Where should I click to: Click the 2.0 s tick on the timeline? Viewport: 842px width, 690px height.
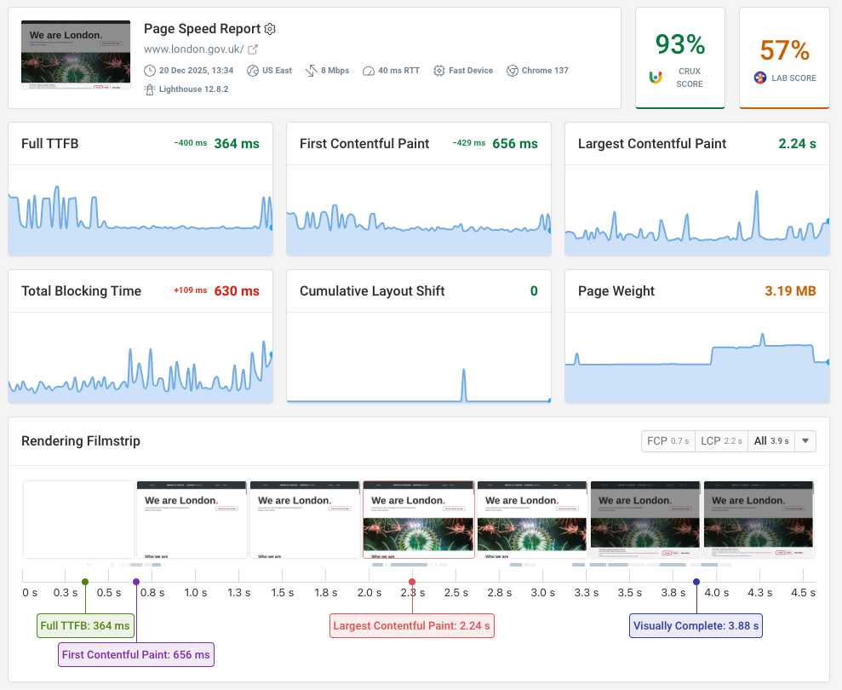coord(369,592)
